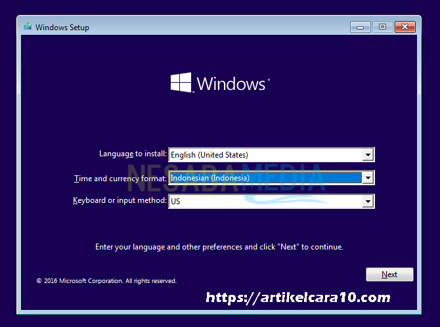Expand the Time and currency format arrow

tap(368, 178)
